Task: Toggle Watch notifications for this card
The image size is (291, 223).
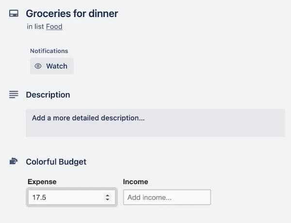Action: (52, 66)
